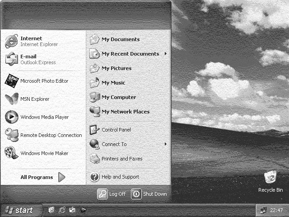
Task: Expand the Connect To submenu arrow
Action: [x=166, y=144]
